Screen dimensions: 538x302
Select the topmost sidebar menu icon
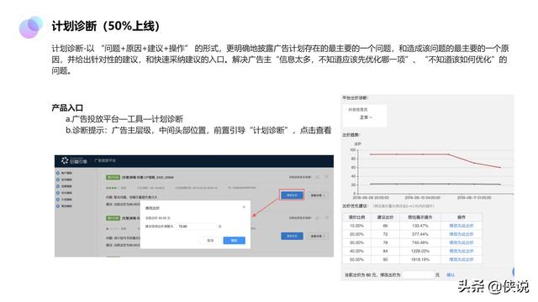[x=58, y=174]
